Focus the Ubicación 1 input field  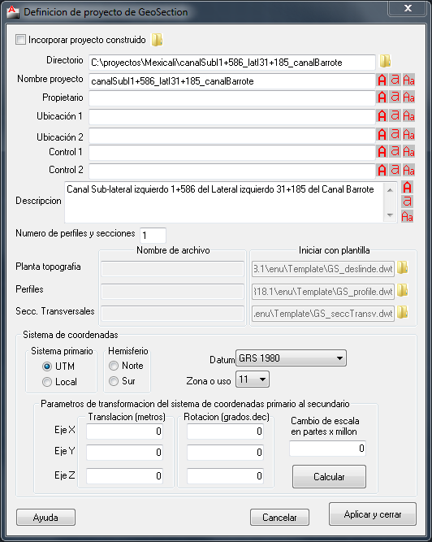tap(232, 116)
